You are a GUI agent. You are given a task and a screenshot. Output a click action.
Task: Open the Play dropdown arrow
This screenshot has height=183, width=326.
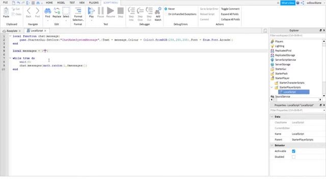pos(91,20)
